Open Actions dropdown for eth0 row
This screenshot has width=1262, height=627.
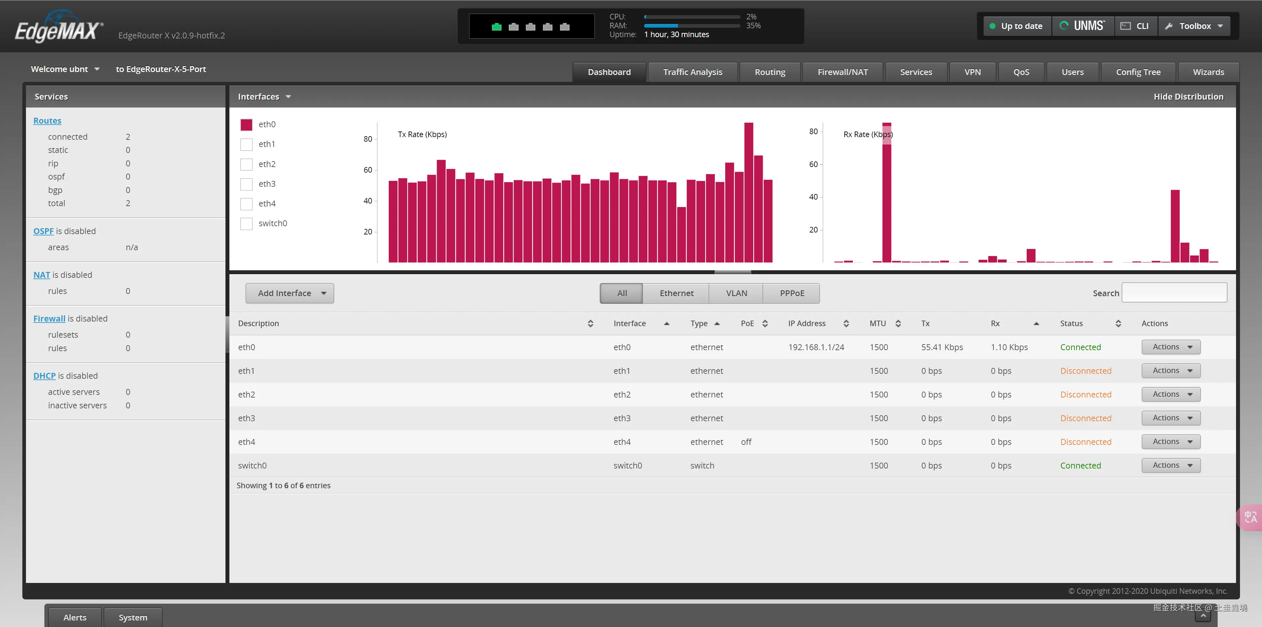[x=1170, y=347]
